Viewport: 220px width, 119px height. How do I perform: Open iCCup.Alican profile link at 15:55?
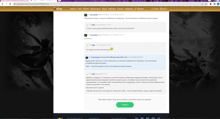click(94, 15)
